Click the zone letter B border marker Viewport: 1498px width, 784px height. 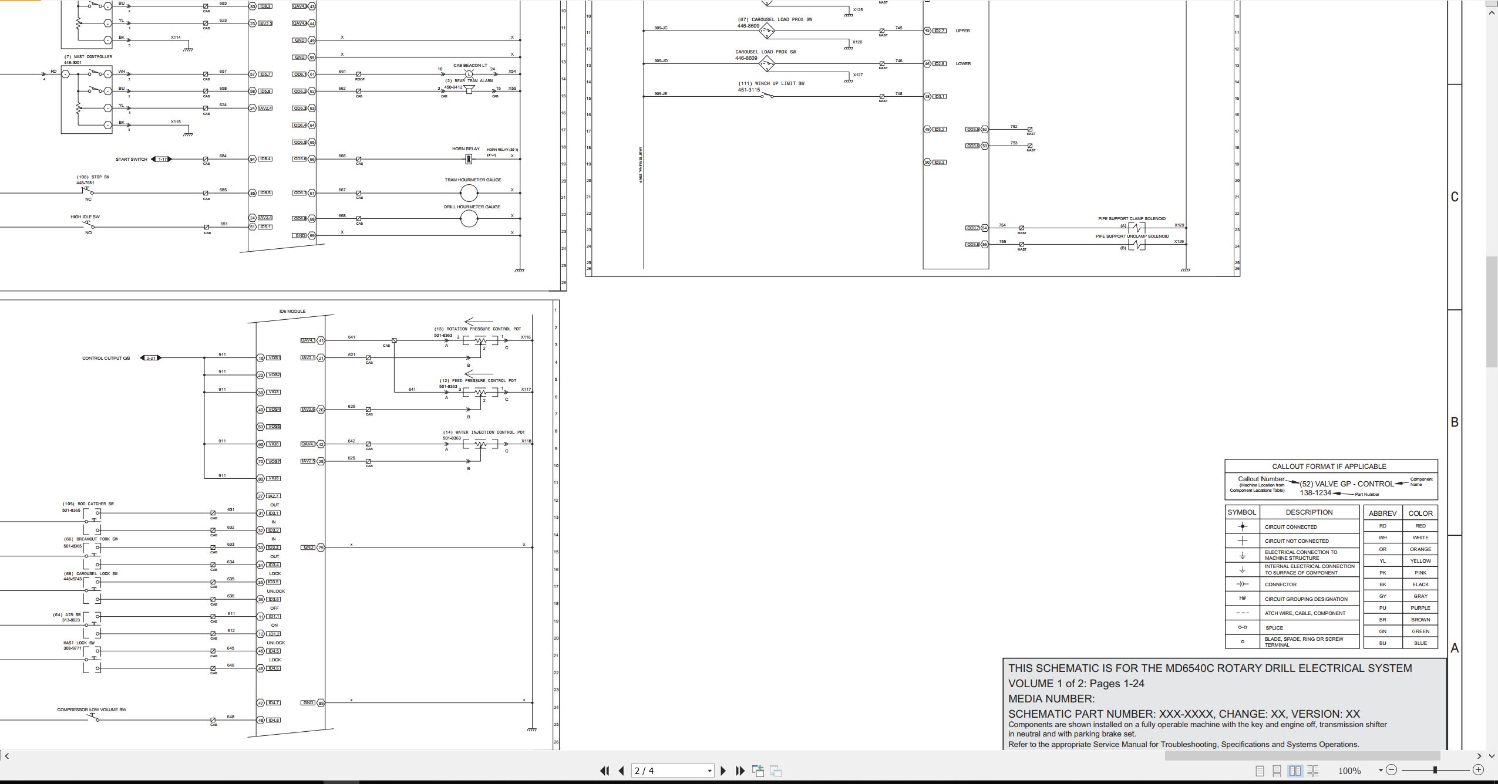pyautogui.click(x=1455, y=422)
